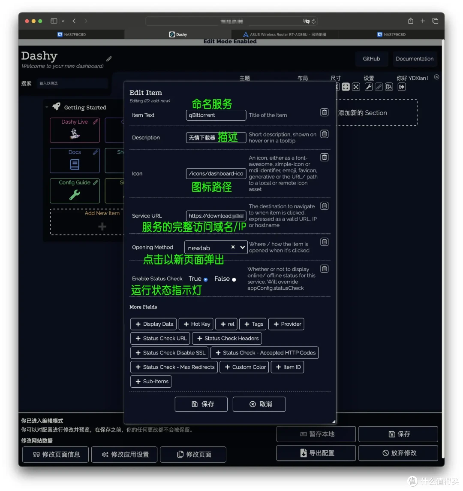Add the Sub-Items field
Screen dimensions: 463x491
pyautogui.click(x=151, y=382)
